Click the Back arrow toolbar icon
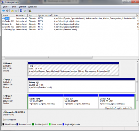The image size is (139, 131). coord(3,11)
